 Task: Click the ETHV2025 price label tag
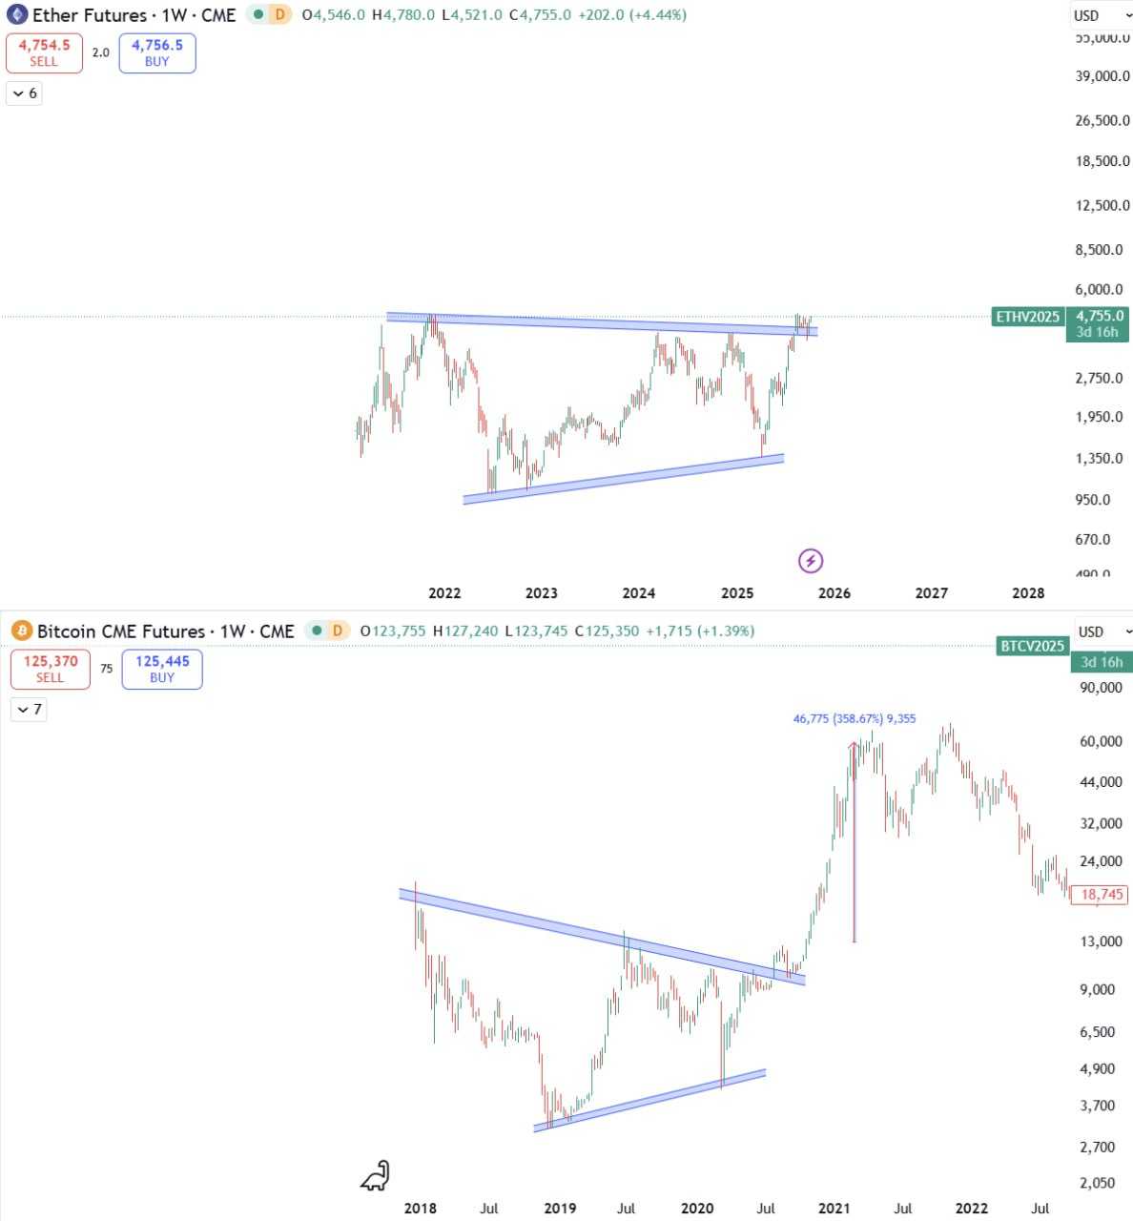pos(1028,317)
